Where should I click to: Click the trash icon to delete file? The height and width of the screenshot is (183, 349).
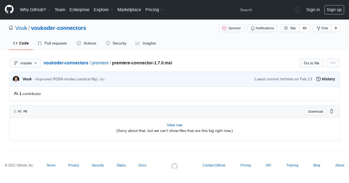click(332, 111)
